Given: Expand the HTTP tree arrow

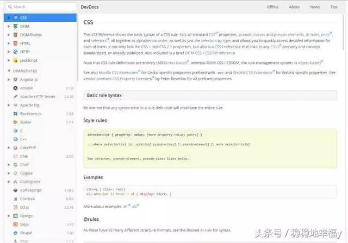Looking at the screenshot, I should coord(9,52).
